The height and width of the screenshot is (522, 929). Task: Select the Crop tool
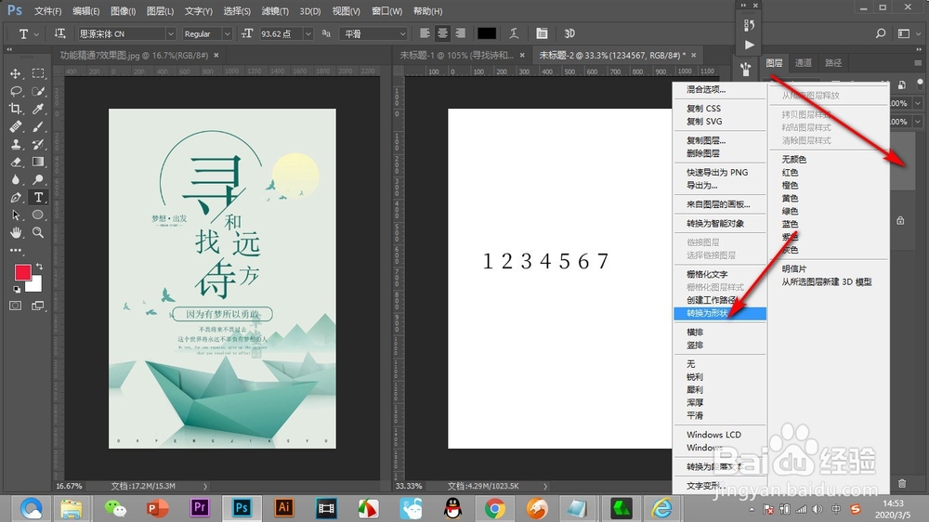coord(16,109)
